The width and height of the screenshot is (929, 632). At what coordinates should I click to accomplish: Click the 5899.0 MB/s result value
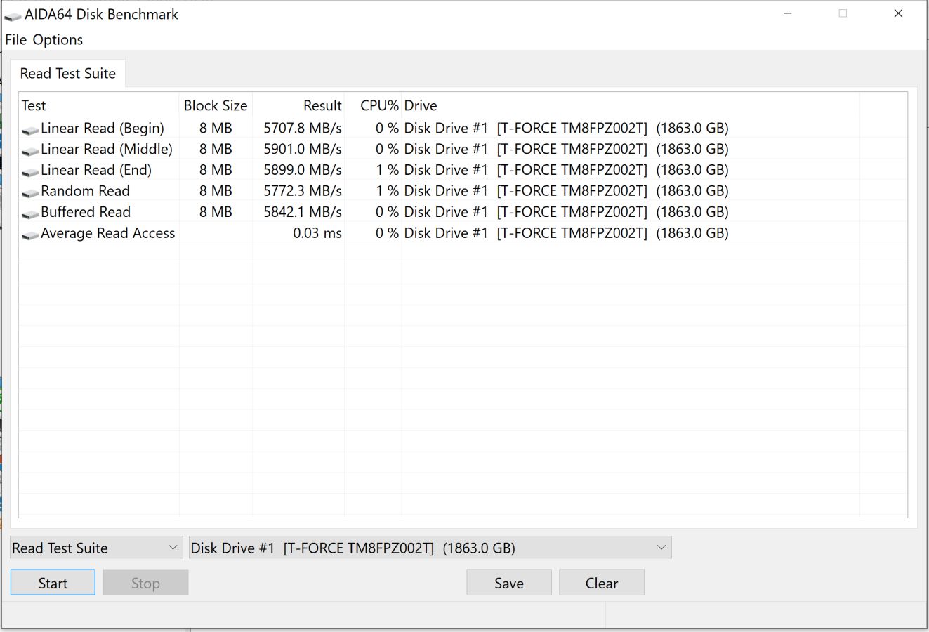click(x=303, y=170)
